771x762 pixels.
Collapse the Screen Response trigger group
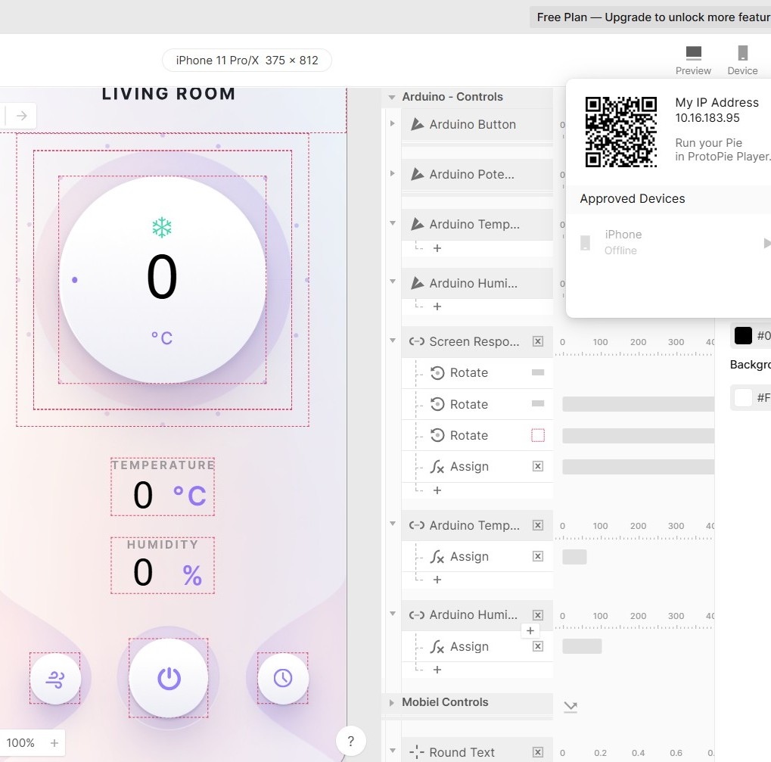(x=391, y=341)
